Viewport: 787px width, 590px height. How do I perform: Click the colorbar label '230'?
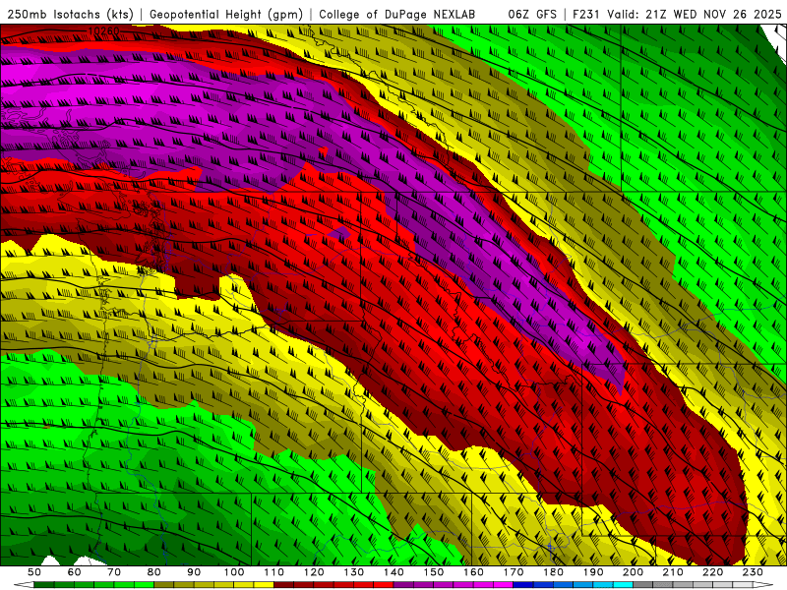coord(753,572)
